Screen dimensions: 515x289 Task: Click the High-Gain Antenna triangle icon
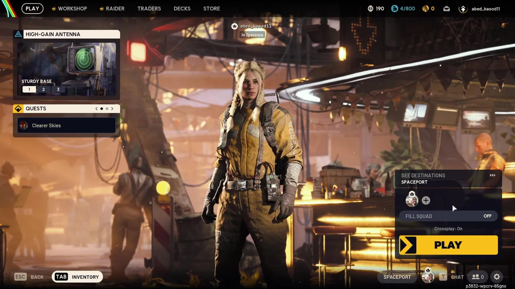(x=18, y=34)
